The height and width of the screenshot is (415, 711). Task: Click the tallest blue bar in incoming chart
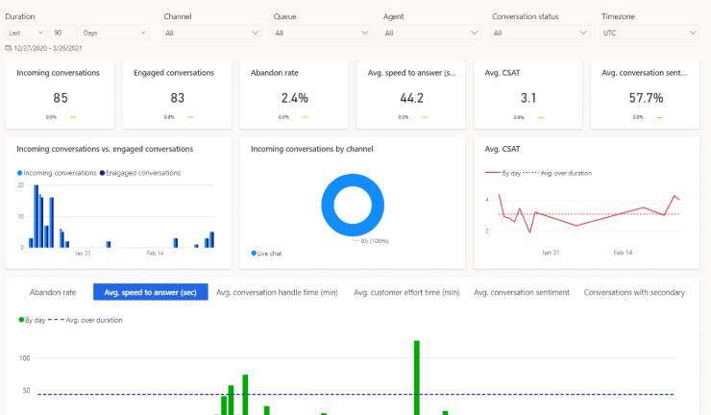pos(37,216)
